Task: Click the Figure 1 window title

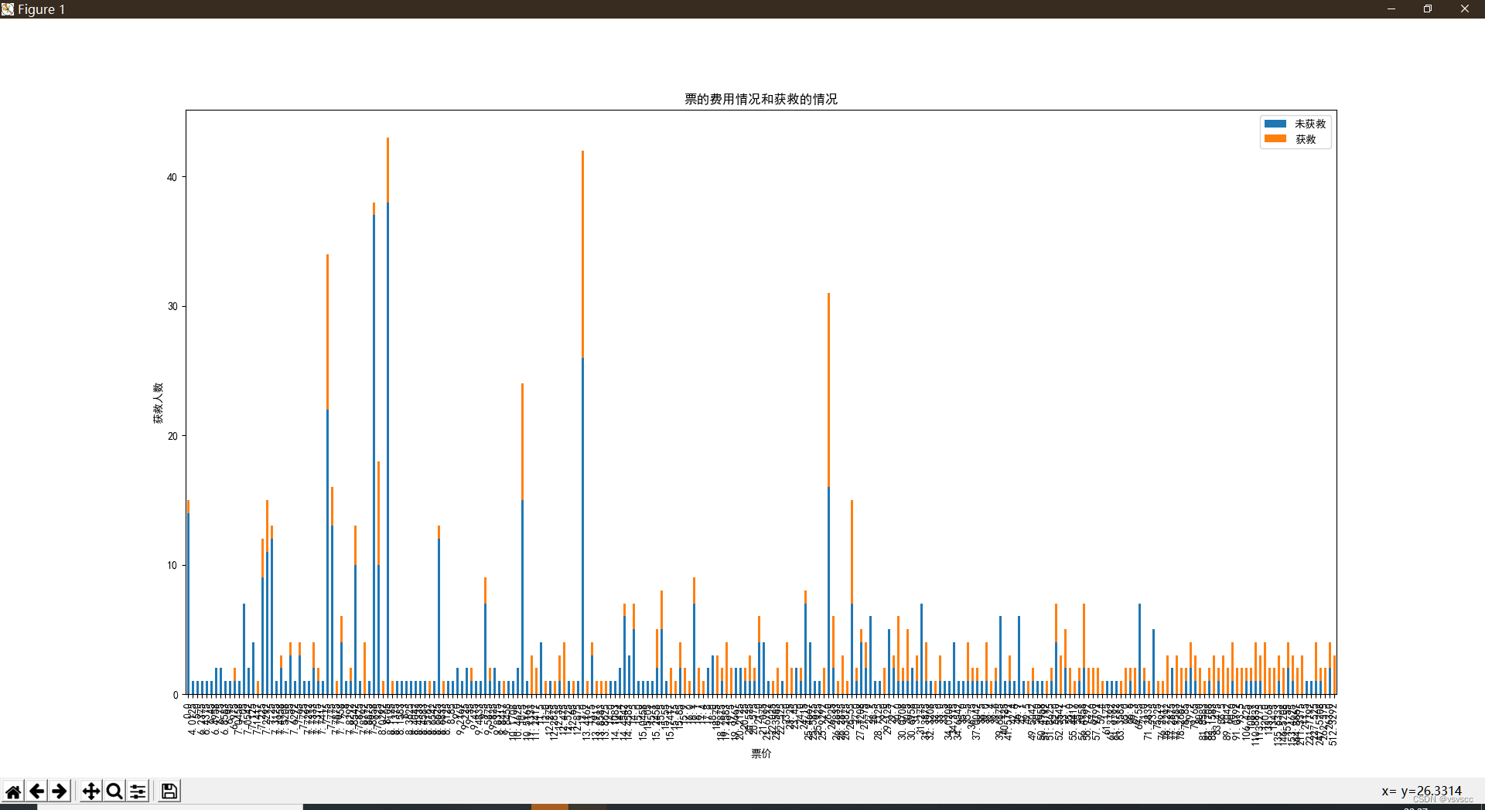Action: click(x=42, y=9)
